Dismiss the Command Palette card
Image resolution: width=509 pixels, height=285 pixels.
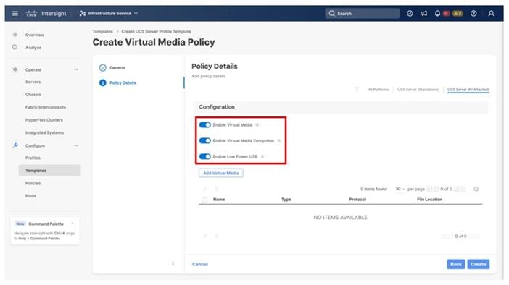click(73, 223)
